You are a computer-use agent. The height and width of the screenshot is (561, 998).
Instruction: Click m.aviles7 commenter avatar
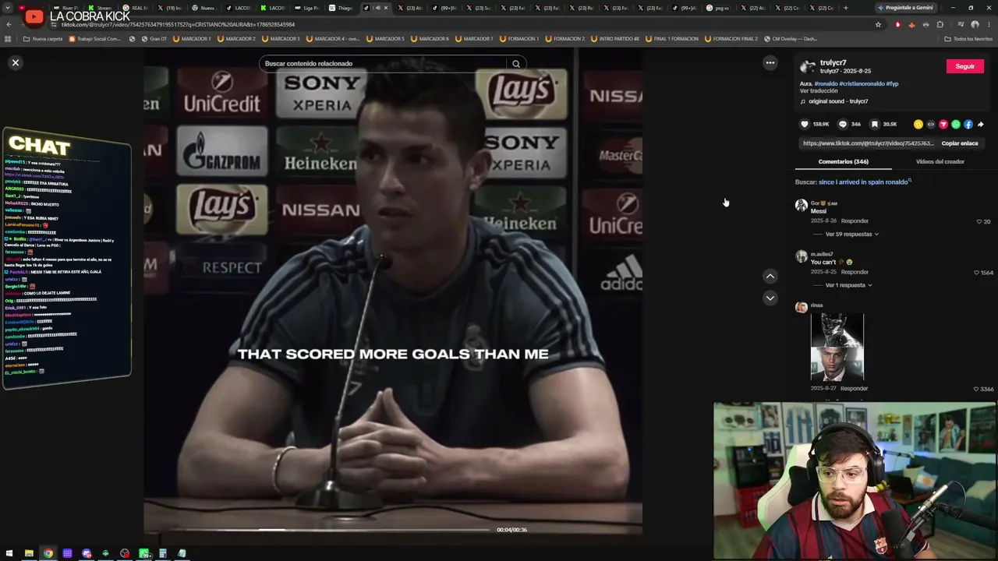801,256
